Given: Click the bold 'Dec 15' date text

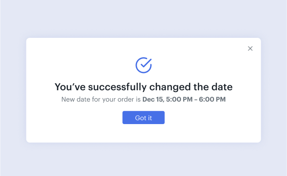Looking at the screenshot, I should pos(153,99).
